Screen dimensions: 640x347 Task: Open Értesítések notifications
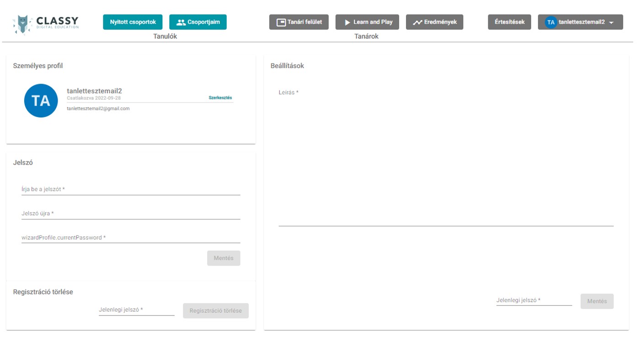[510, 22]
